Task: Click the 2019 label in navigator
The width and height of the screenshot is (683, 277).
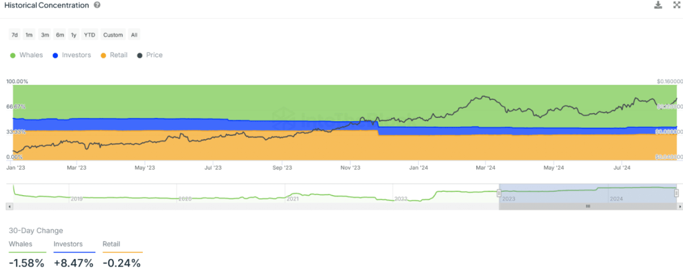Action: coord(77,199)
